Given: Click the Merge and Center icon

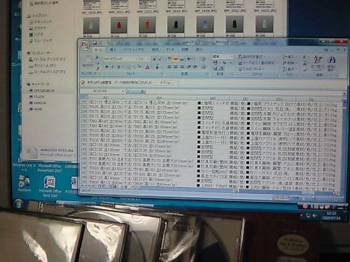Looking at the screenshot, I should (204, 67).
